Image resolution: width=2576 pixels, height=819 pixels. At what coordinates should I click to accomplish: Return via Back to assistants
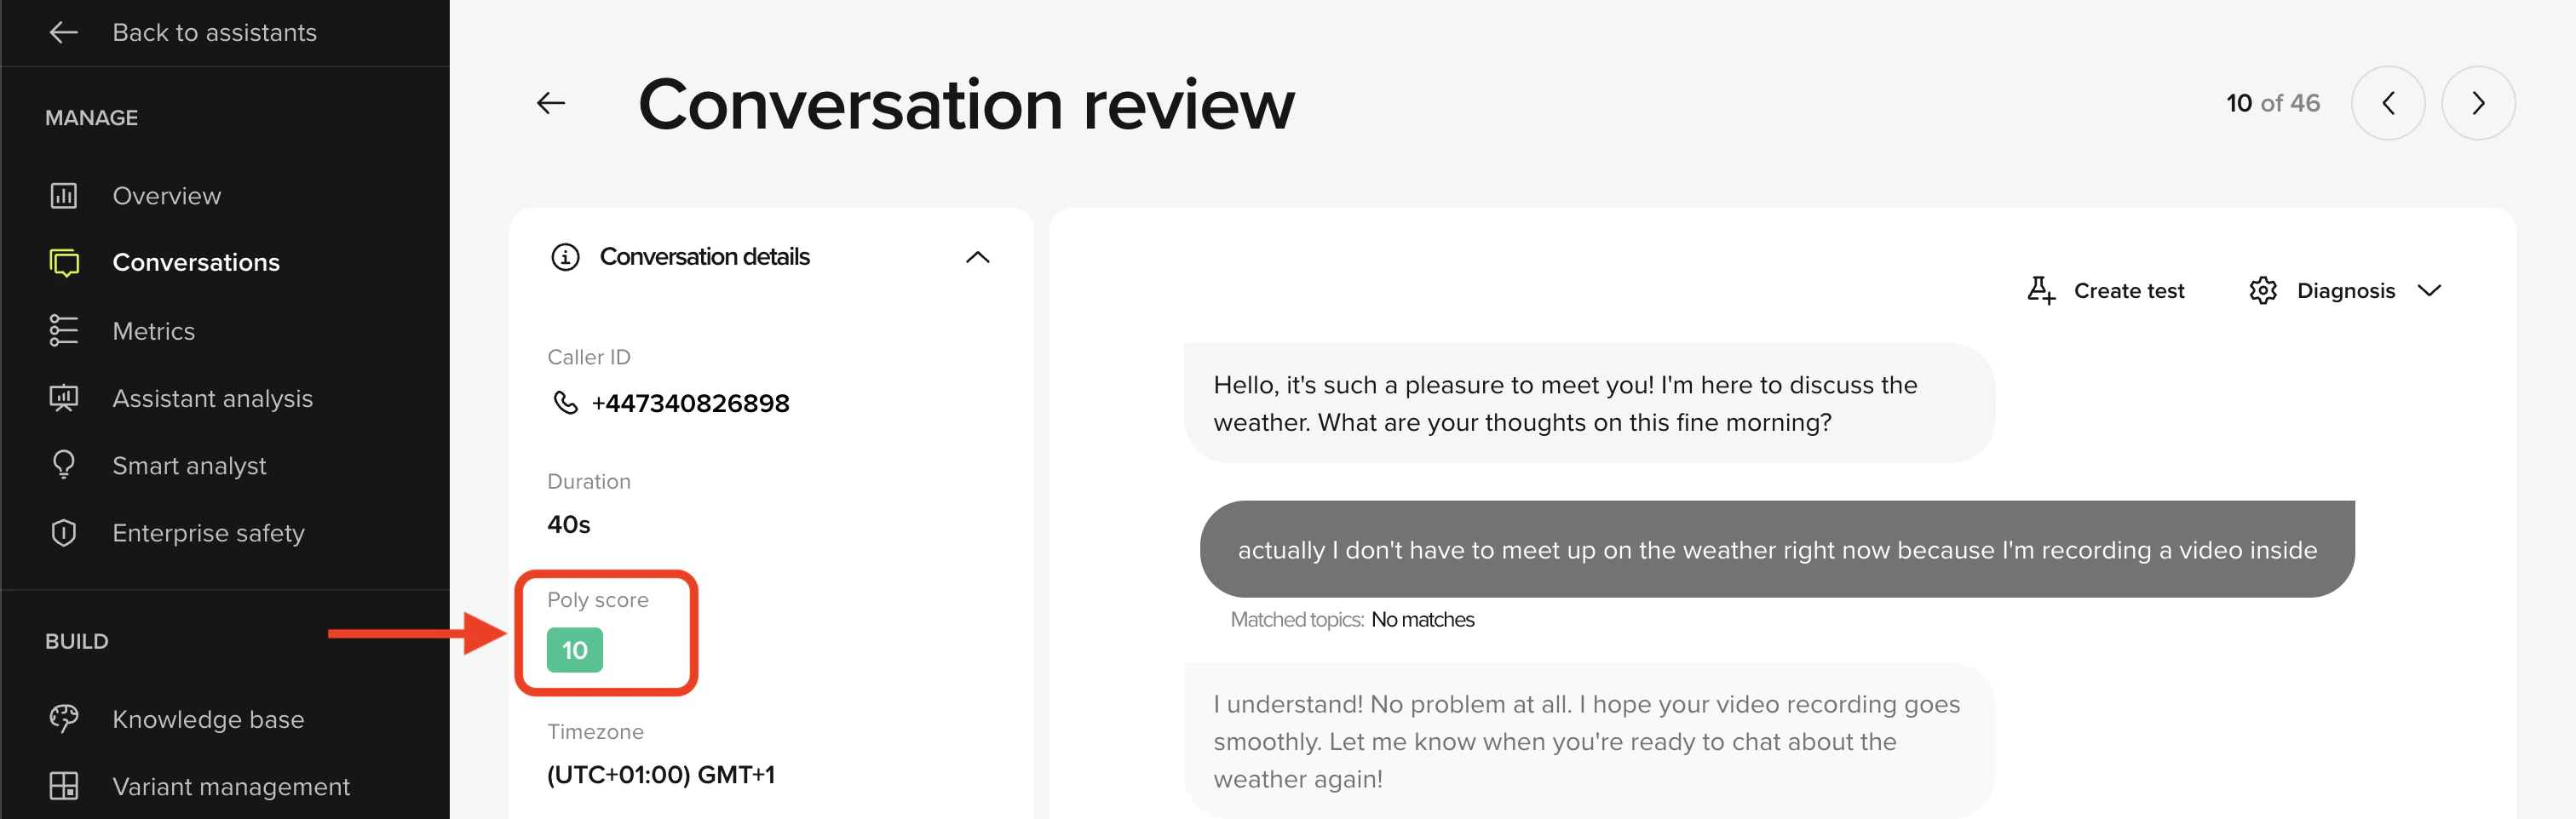click(x=183, y=32)
